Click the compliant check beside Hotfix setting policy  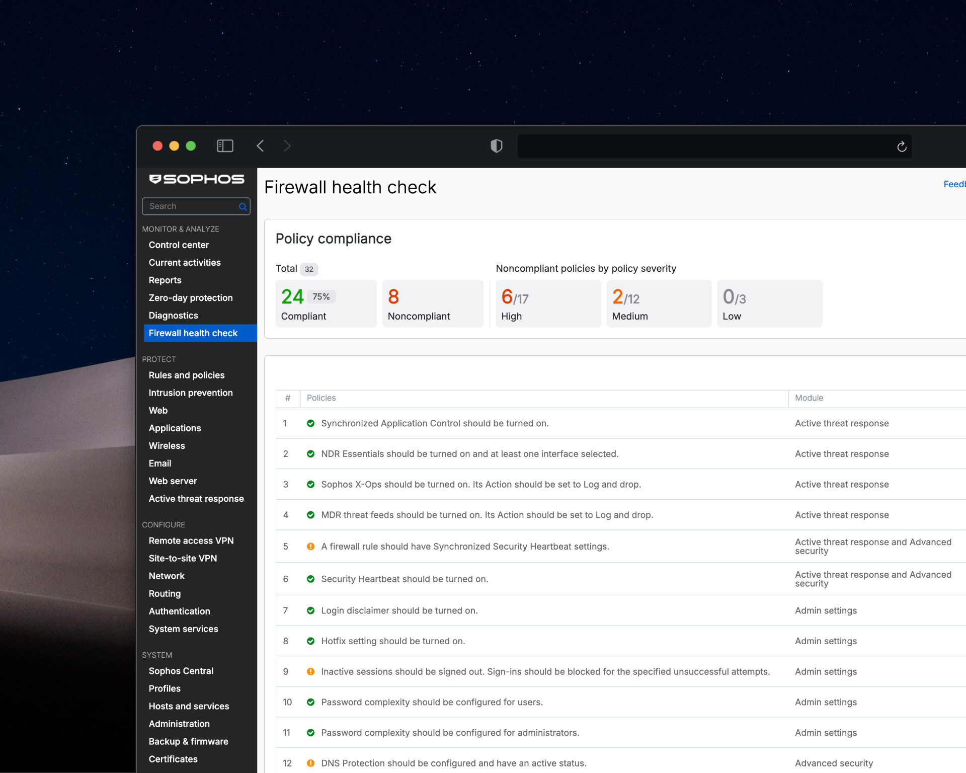311,641
